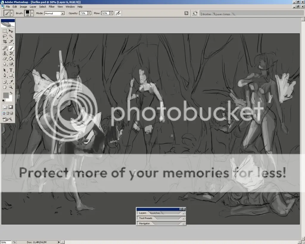Select the Zoom tool
The width and height of the screenshot is (305, 244).
[11, 87]
